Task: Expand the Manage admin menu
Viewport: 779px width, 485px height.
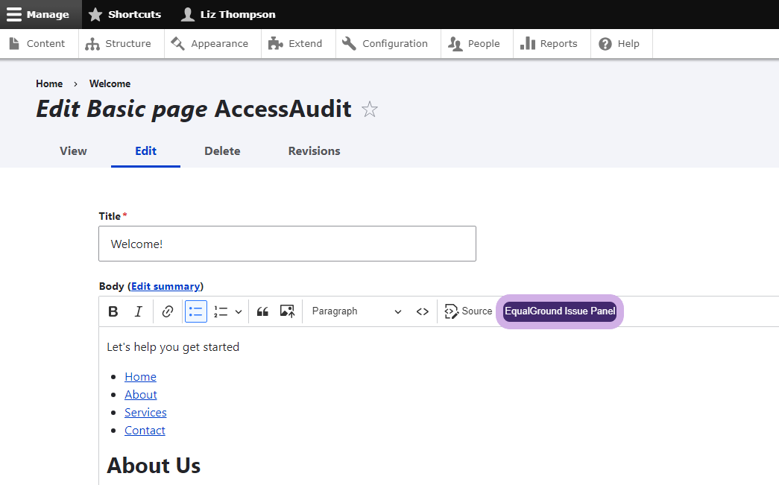Action: pos(38,14)
